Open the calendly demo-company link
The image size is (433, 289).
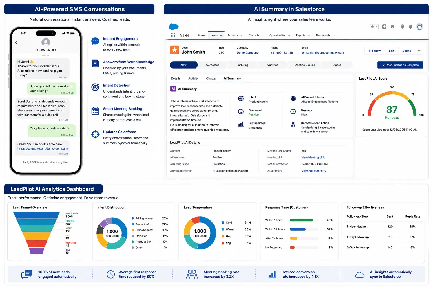(x=43, y=149)
